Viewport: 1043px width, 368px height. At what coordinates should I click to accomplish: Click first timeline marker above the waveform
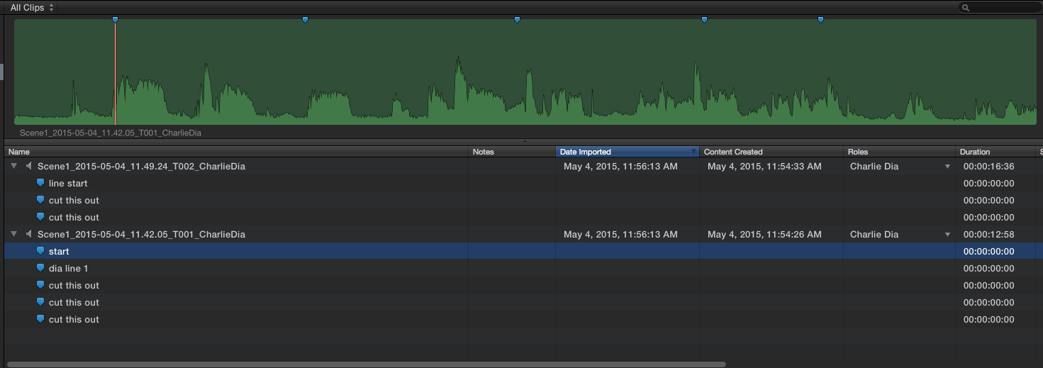tap(115, 20)
